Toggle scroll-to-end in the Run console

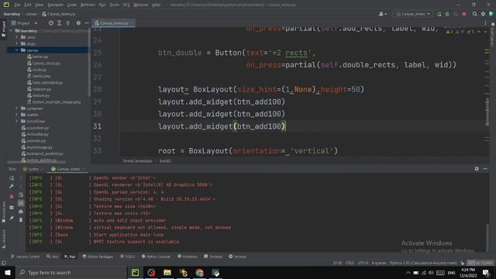[x=21, y=203]
